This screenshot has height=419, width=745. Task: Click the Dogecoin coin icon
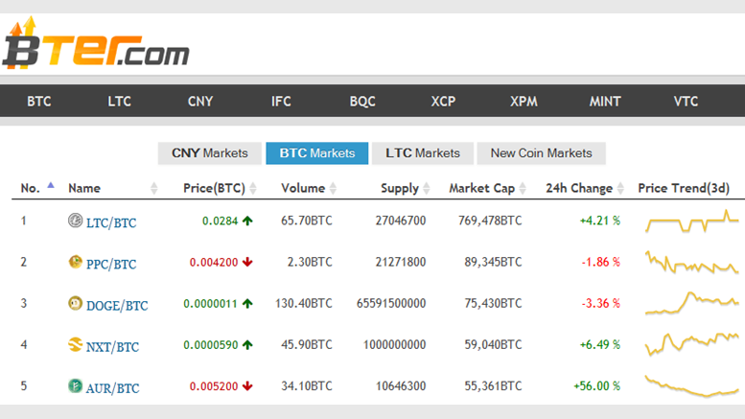point(75,303)
